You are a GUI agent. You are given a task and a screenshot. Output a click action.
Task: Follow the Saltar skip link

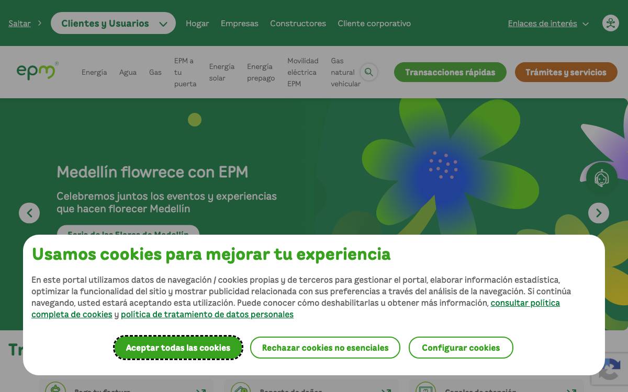[x=19, y=24]
